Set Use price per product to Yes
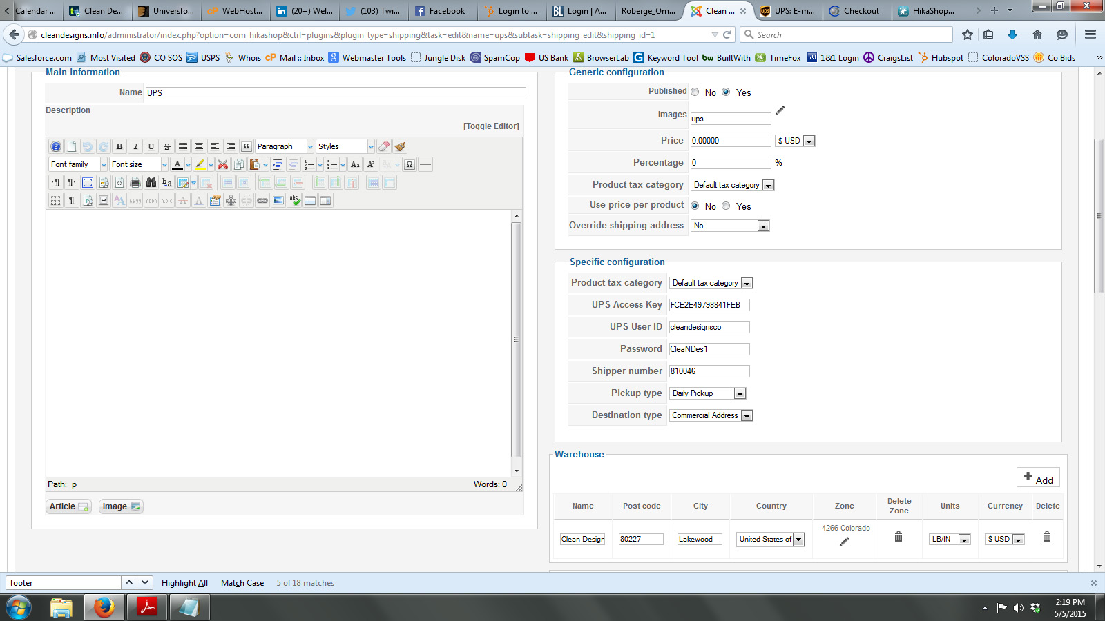 click(x=726, y=206)
